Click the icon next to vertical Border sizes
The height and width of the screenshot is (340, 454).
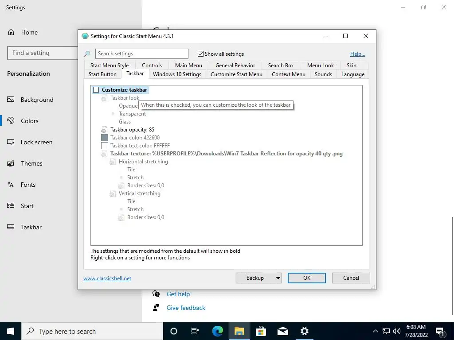(x=121, y=217)
